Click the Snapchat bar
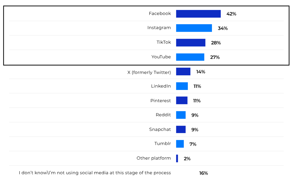The image size is (293, 182). coord(181,129)
